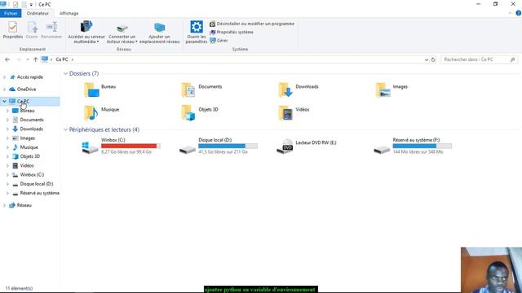Viewport: 522px width, 293px height.
Task: Click the quick access properties checkmark icon
Action: pyautogui.click(x=15, y=5)
